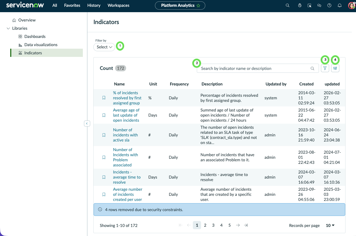Go to next page arrow
Image resolution: width=356 pixels, height=236 pixels.
[238, 225]
